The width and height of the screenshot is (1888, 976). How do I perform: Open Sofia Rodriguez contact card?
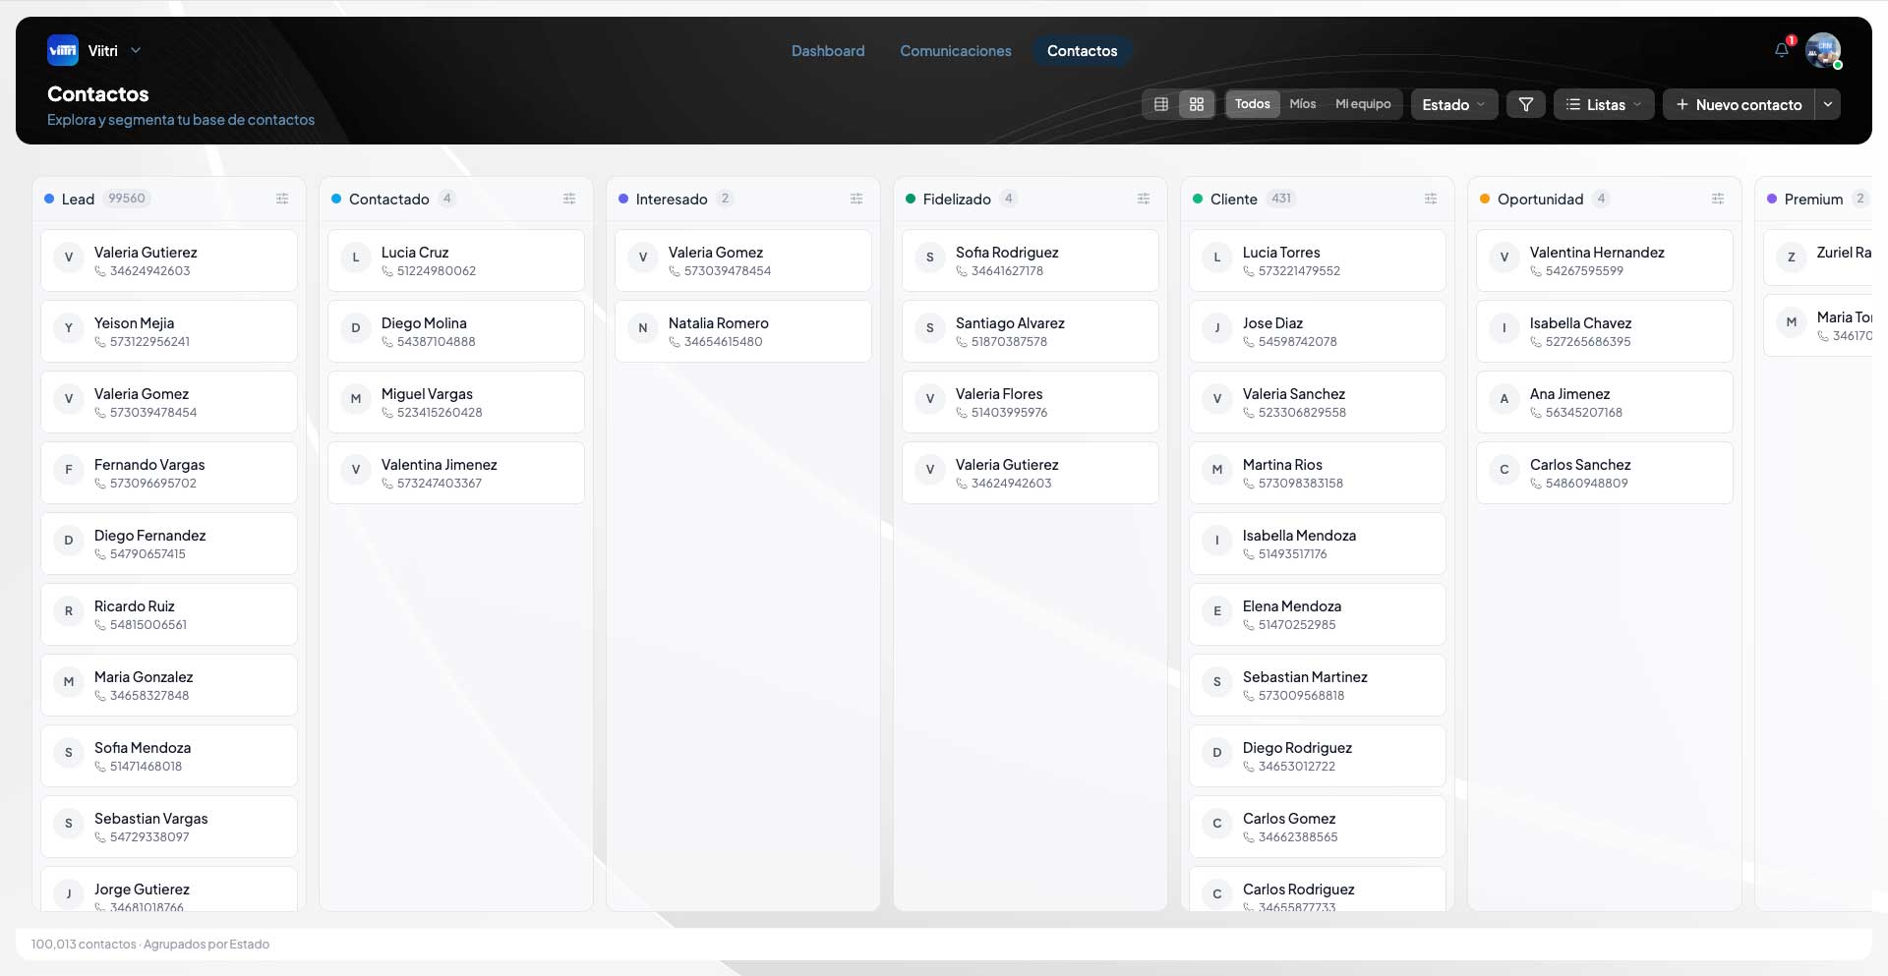(x=1031, y=260)
